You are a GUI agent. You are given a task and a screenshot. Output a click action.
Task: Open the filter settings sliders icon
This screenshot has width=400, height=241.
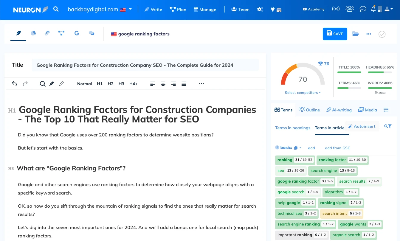(386, 110)
